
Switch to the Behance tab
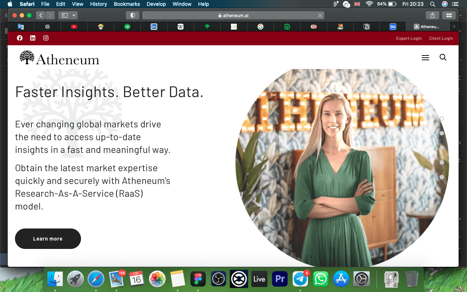point(393,27)
